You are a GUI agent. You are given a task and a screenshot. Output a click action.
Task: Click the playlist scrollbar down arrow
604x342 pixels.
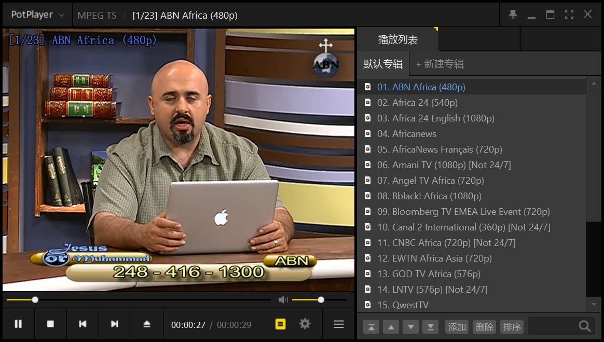pyautogui.click(x=594, y=304)
